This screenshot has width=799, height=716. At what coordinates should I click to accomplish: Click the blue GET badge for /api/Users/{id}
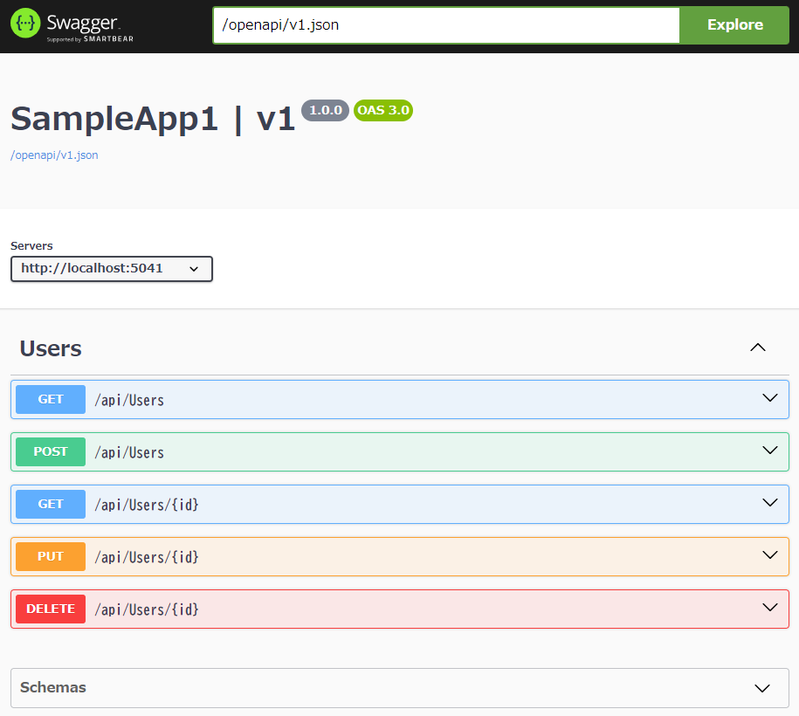click(51, 505)
